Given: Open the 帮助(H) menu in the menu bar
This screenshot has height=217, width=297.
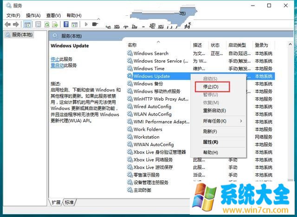Looking at the screenshot, I should (x=74, y=15).
